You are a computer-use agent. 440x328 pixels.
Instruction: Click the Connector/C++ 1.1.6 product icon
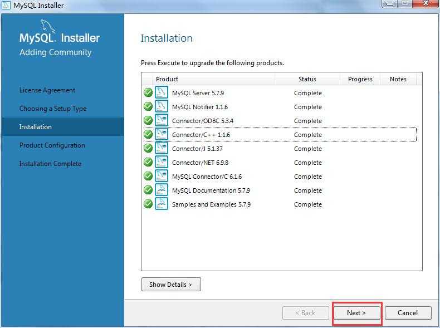(162, 134)
